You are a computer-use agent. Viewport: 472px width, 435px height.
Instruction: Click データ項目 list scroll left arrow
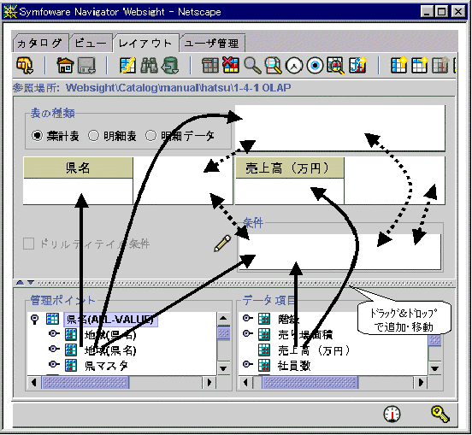point(246,382)
